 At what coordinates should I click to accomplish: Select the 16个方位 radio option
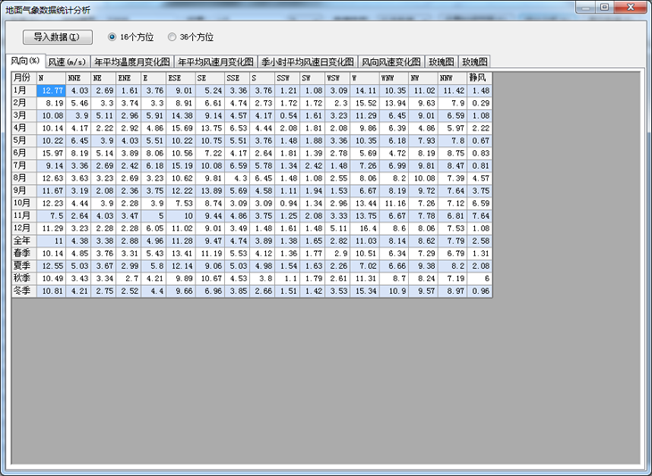tap(113, 38)
